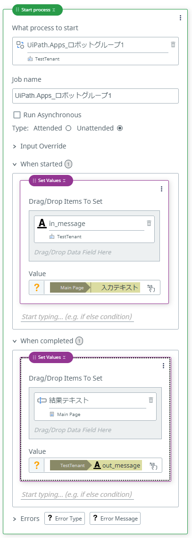
Task: Open resource picker icon beside 入力テキスト value
Action: [151, 288]
